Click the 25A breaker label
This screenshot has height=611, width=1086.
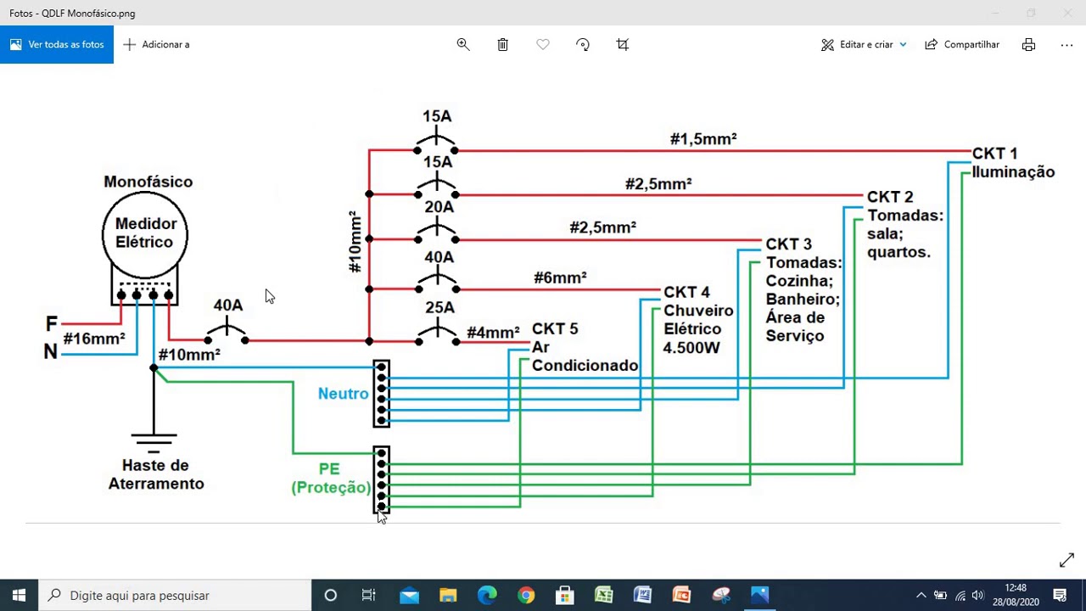pos(440,307)
